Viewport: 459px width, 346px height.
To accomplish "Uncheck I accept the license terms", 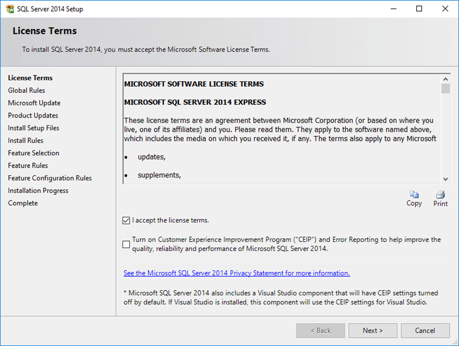I will pyautogui.click(x=126, y=220).
